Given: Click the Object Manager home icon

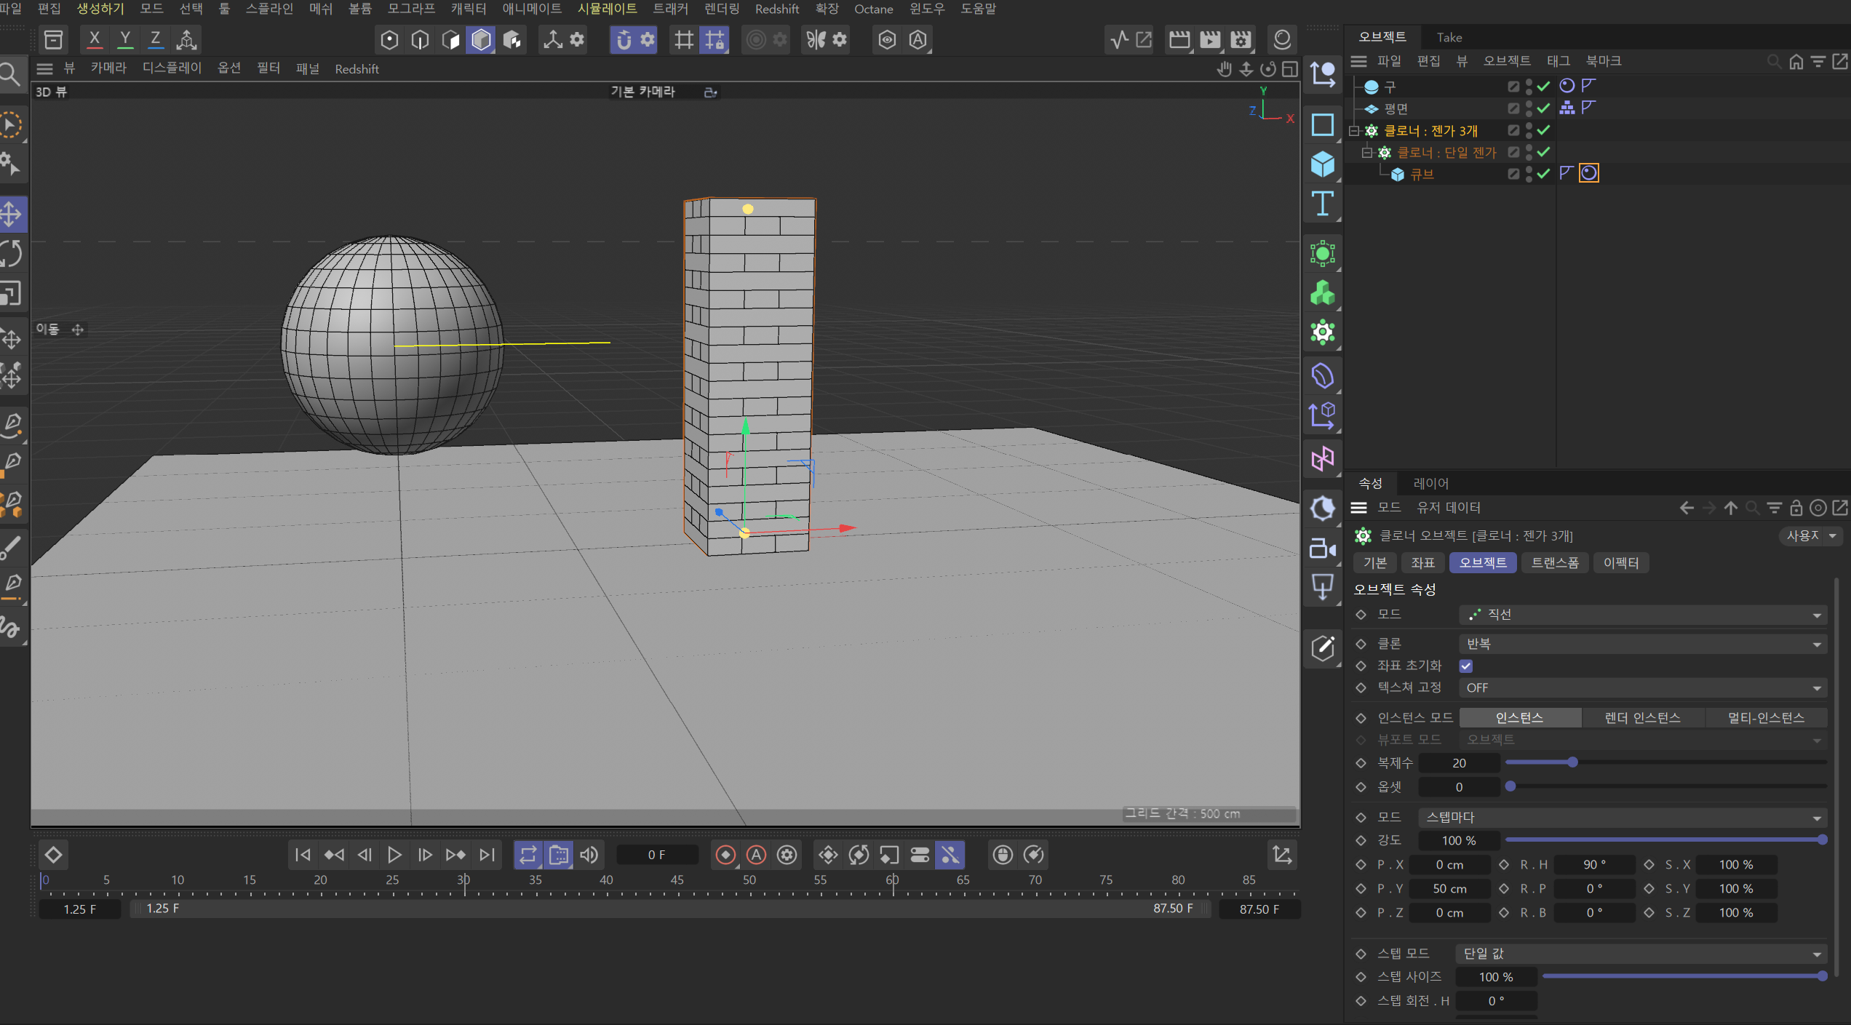Looking at the screenshot, I should 1796,62.
